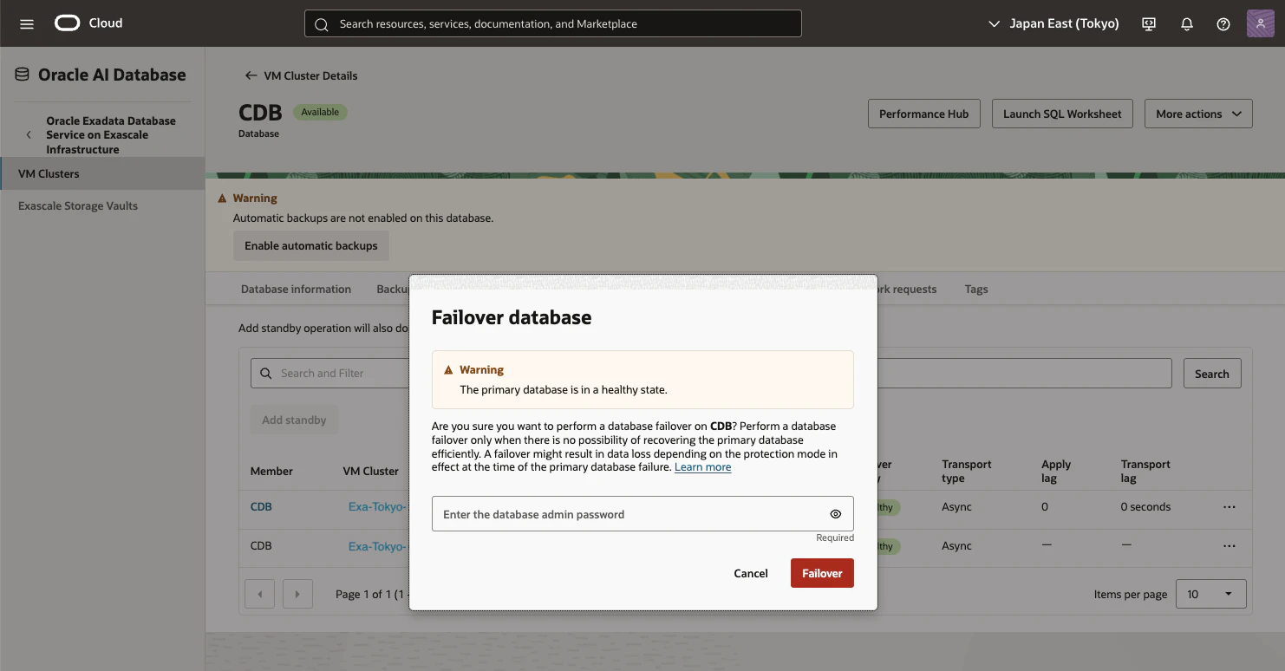Open actions menu for primary CDB row
This screenshot has height=671, width=1285.
click(x=1229, y=507)
